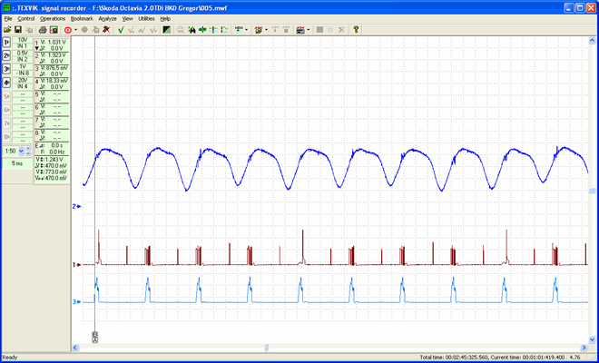
Task: Click the 4.76 value in status bar
Action: pos(574,358)
